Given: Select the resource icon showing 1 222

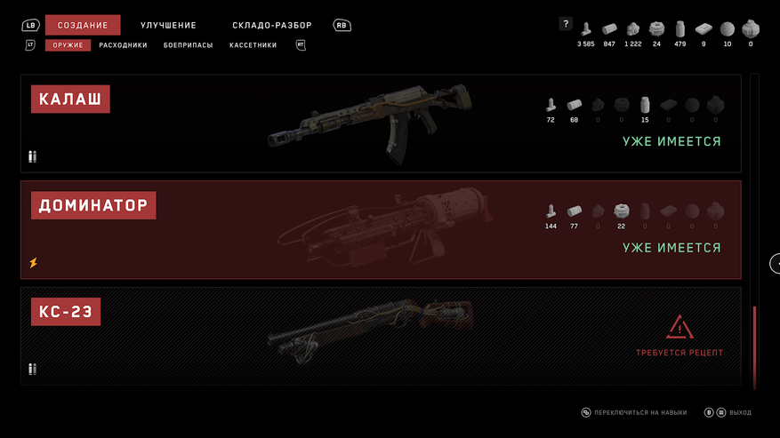Looking at the screenshot, I should 632,29.
